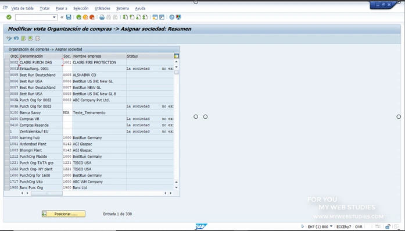Screen dimensions: 405x231
Task: Click the Nombre empresa column header
Action: click(99, 56)
